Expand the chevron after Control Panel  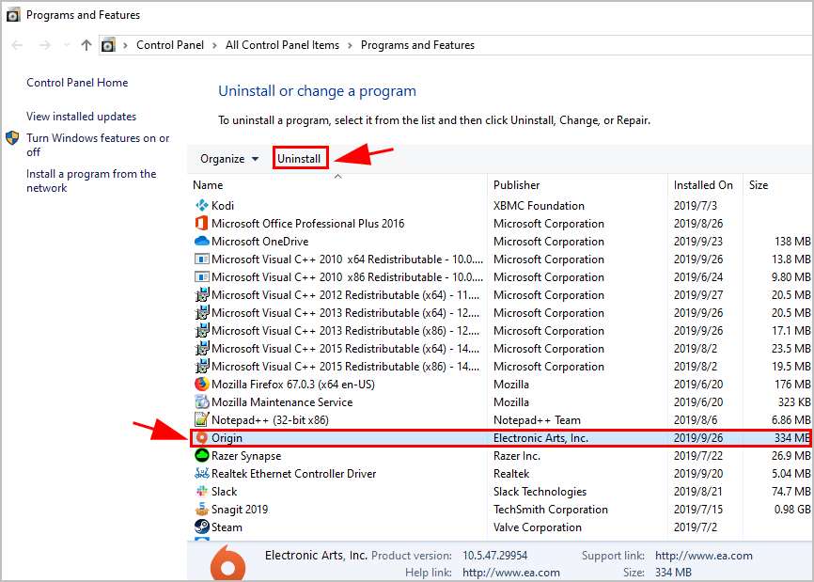coord(214,46)
